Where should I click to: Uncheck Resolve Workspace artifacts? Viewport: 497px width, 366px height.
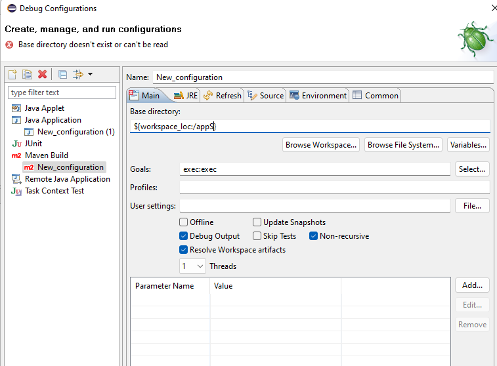pos(184,250)
